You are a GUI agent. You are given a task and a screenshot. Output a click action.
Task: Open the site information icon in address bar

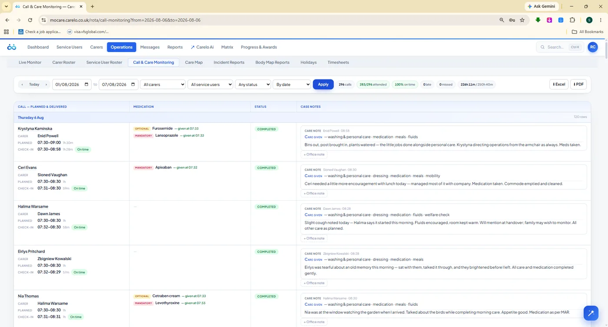coord(43,20)
